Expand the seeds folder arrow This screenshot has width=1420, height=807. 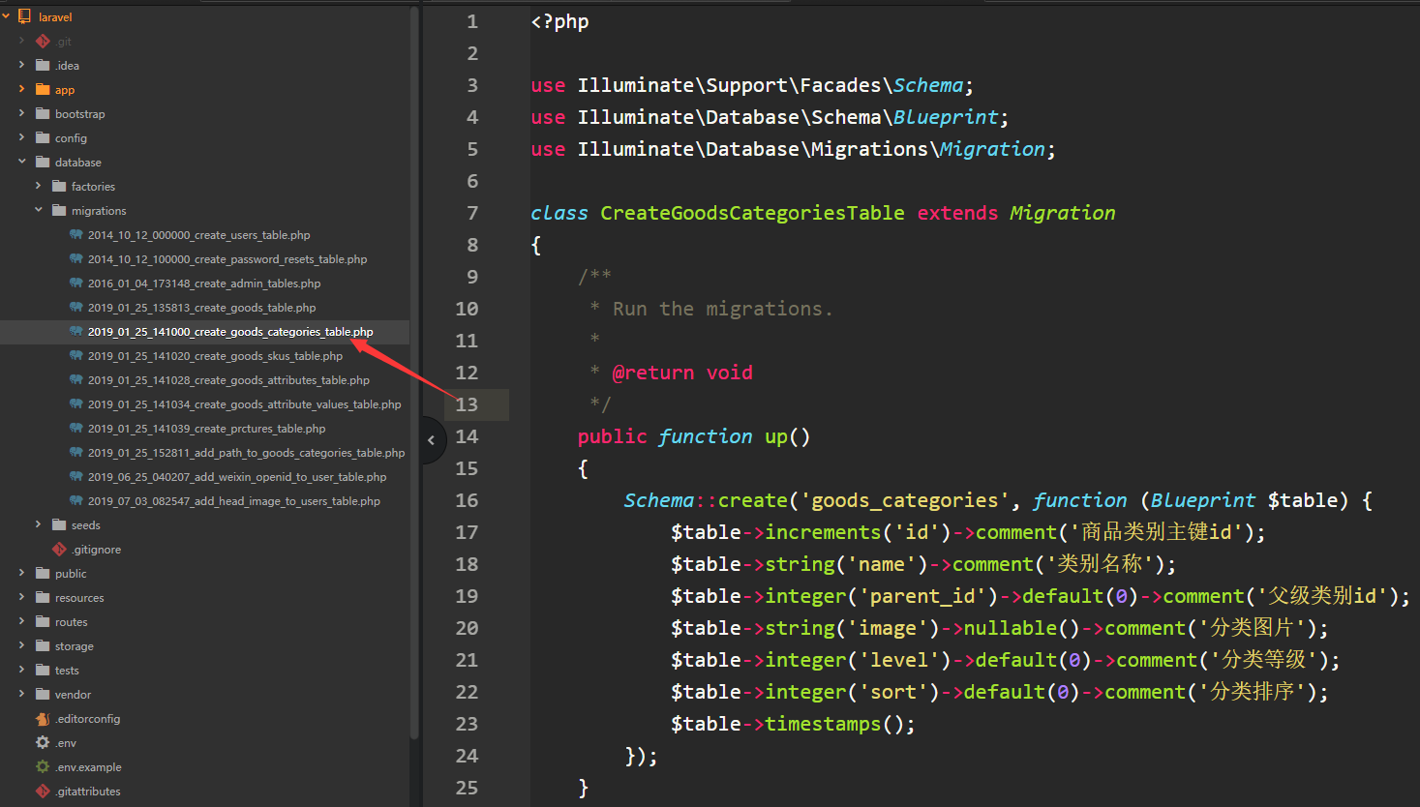click(38, 524)
